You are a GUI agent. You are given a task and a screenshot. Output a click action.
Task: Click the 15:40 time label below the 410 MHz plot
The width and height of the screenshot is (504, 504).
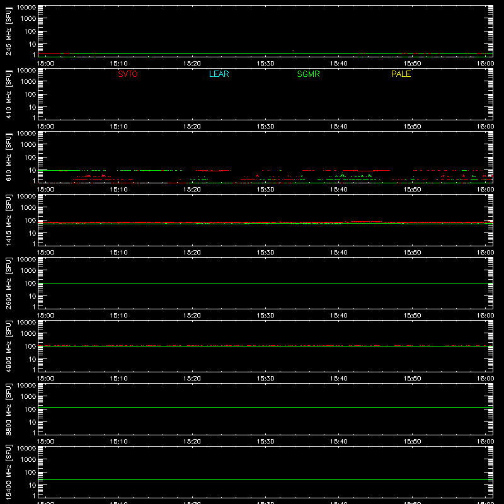(338, 127)
